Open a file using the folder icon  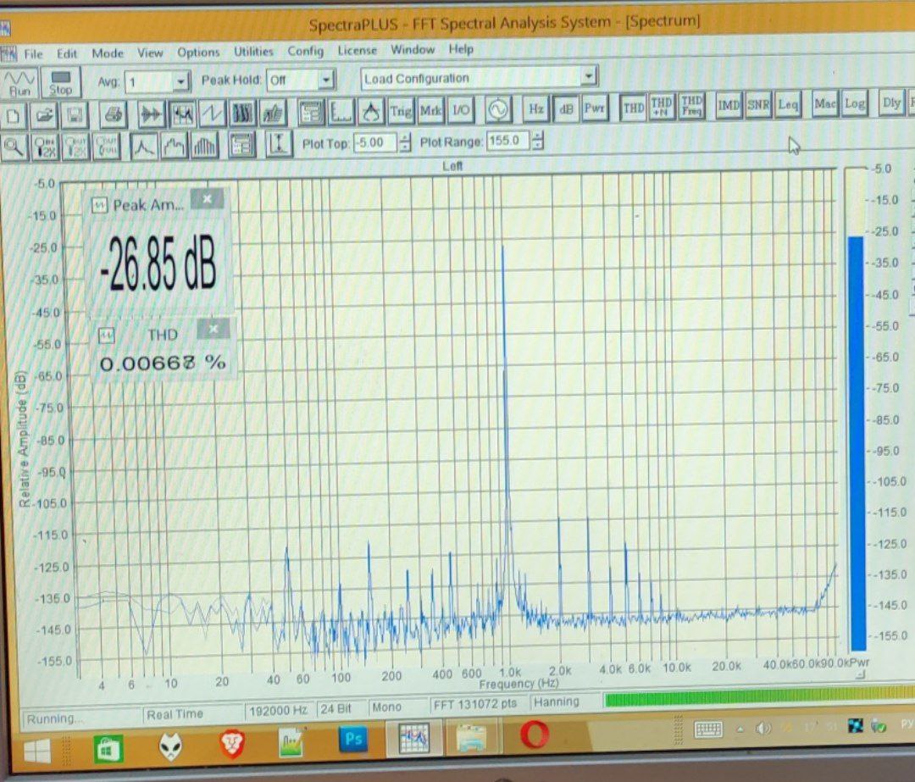(44, 115)
